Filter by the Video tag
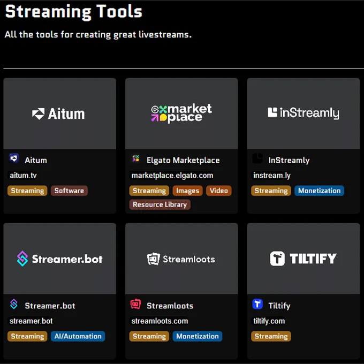 click(x=219, y=191)
